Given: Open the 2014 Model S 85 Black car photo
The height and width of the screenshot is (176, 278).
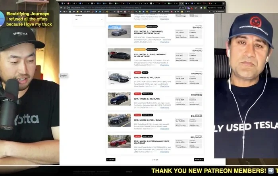Looking at the screenshot, I should pos(119,99).
